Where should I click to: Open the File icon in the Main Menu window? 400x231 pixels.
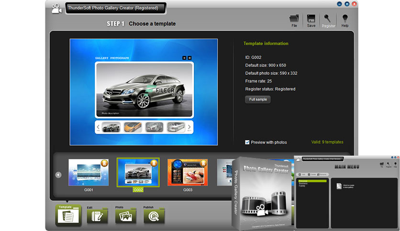coord(382,165)
